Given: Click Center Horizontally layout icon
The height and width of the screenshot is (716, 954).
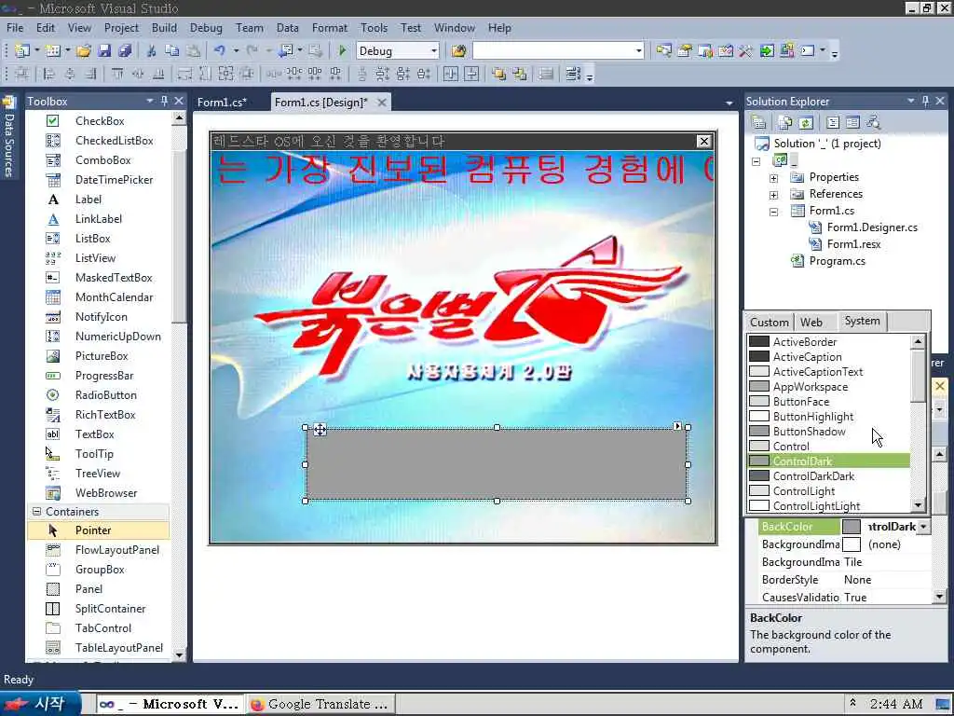Looking at the screenshot, I should pos(451,75).
